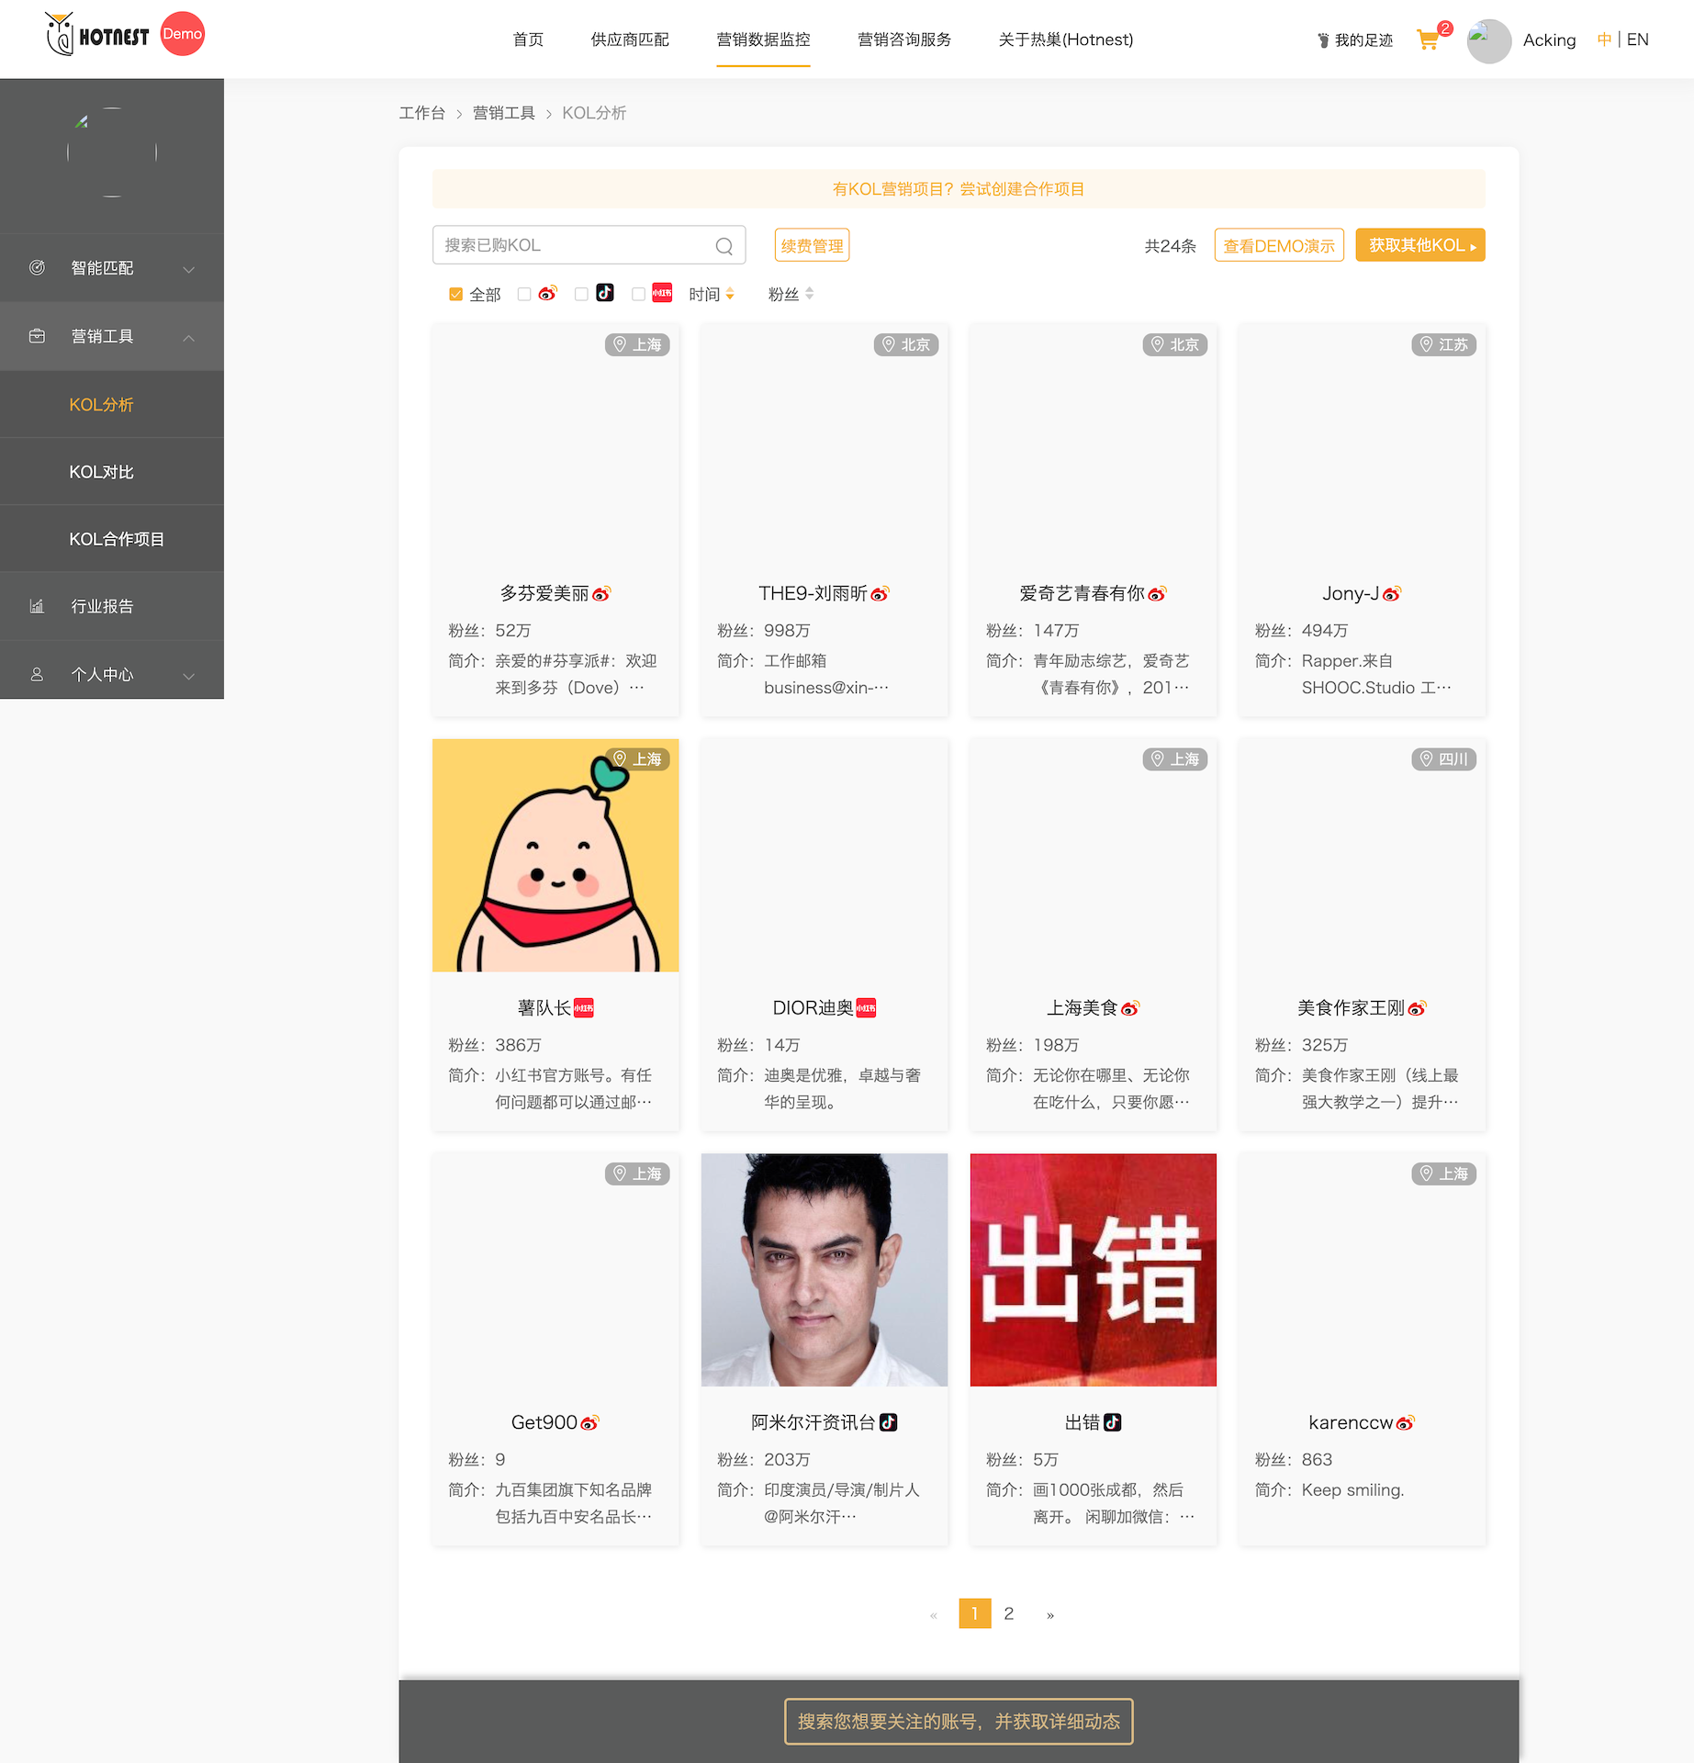Check the Douyin platform filter checkbox
The width and height of the screenshot is (1694, 1763).
(x=581, y=295)
